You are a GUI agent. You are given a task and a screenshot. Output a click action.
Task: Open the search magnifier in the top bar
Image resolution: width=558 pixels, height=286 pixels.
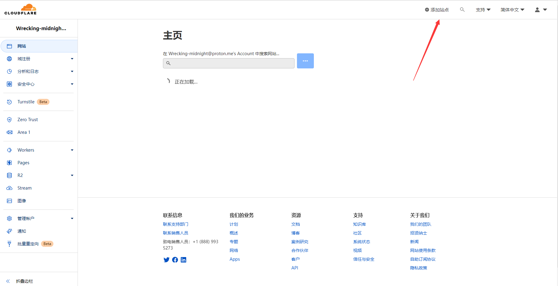pos(462,10)
